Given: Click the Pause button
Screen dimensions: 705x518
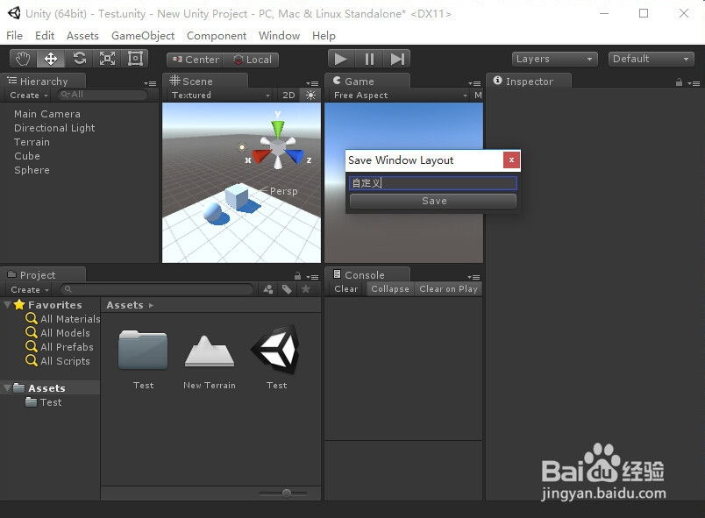Looking at the screenshot, I should click(x=369, y=59).
